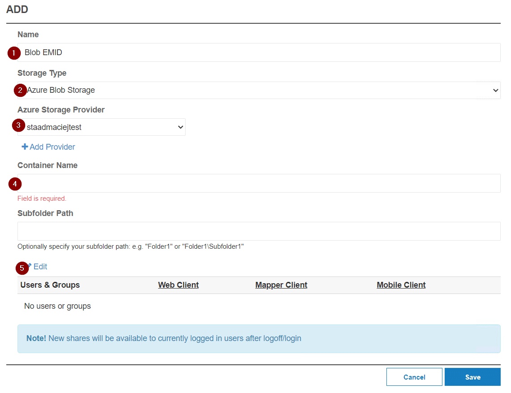Click the red numbered marker 1
The height and width of the screenshot is (393, 511).
tap(14, 53)
